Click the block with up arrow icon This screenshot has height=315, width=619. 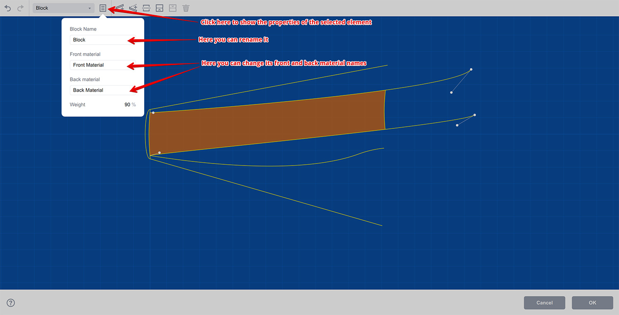click(160, 8)
